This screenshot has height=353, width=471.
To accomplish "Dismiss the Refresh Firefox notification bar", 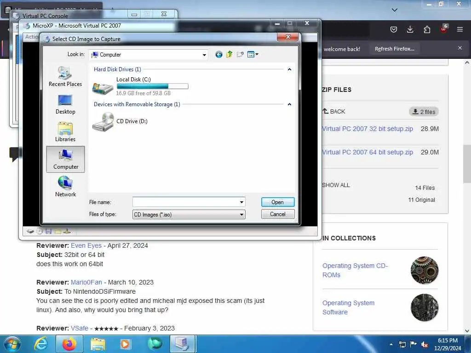I will coord(460,48).
